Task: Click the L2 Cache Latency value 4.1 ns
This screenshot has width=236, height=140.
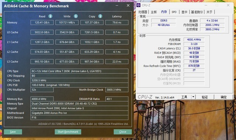Action: pyautogui.click(x=117, y=52)
